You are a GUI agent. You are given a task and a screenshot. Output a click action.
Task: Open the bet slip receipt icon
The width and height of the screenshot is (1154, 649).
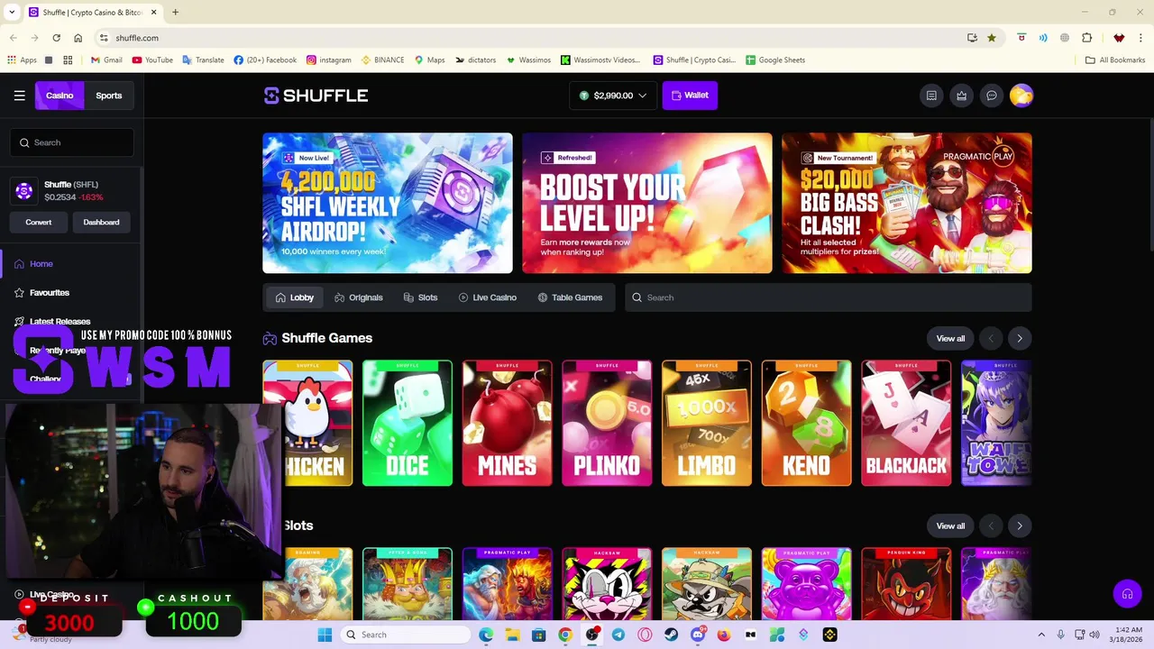click(x=931, y=96)
